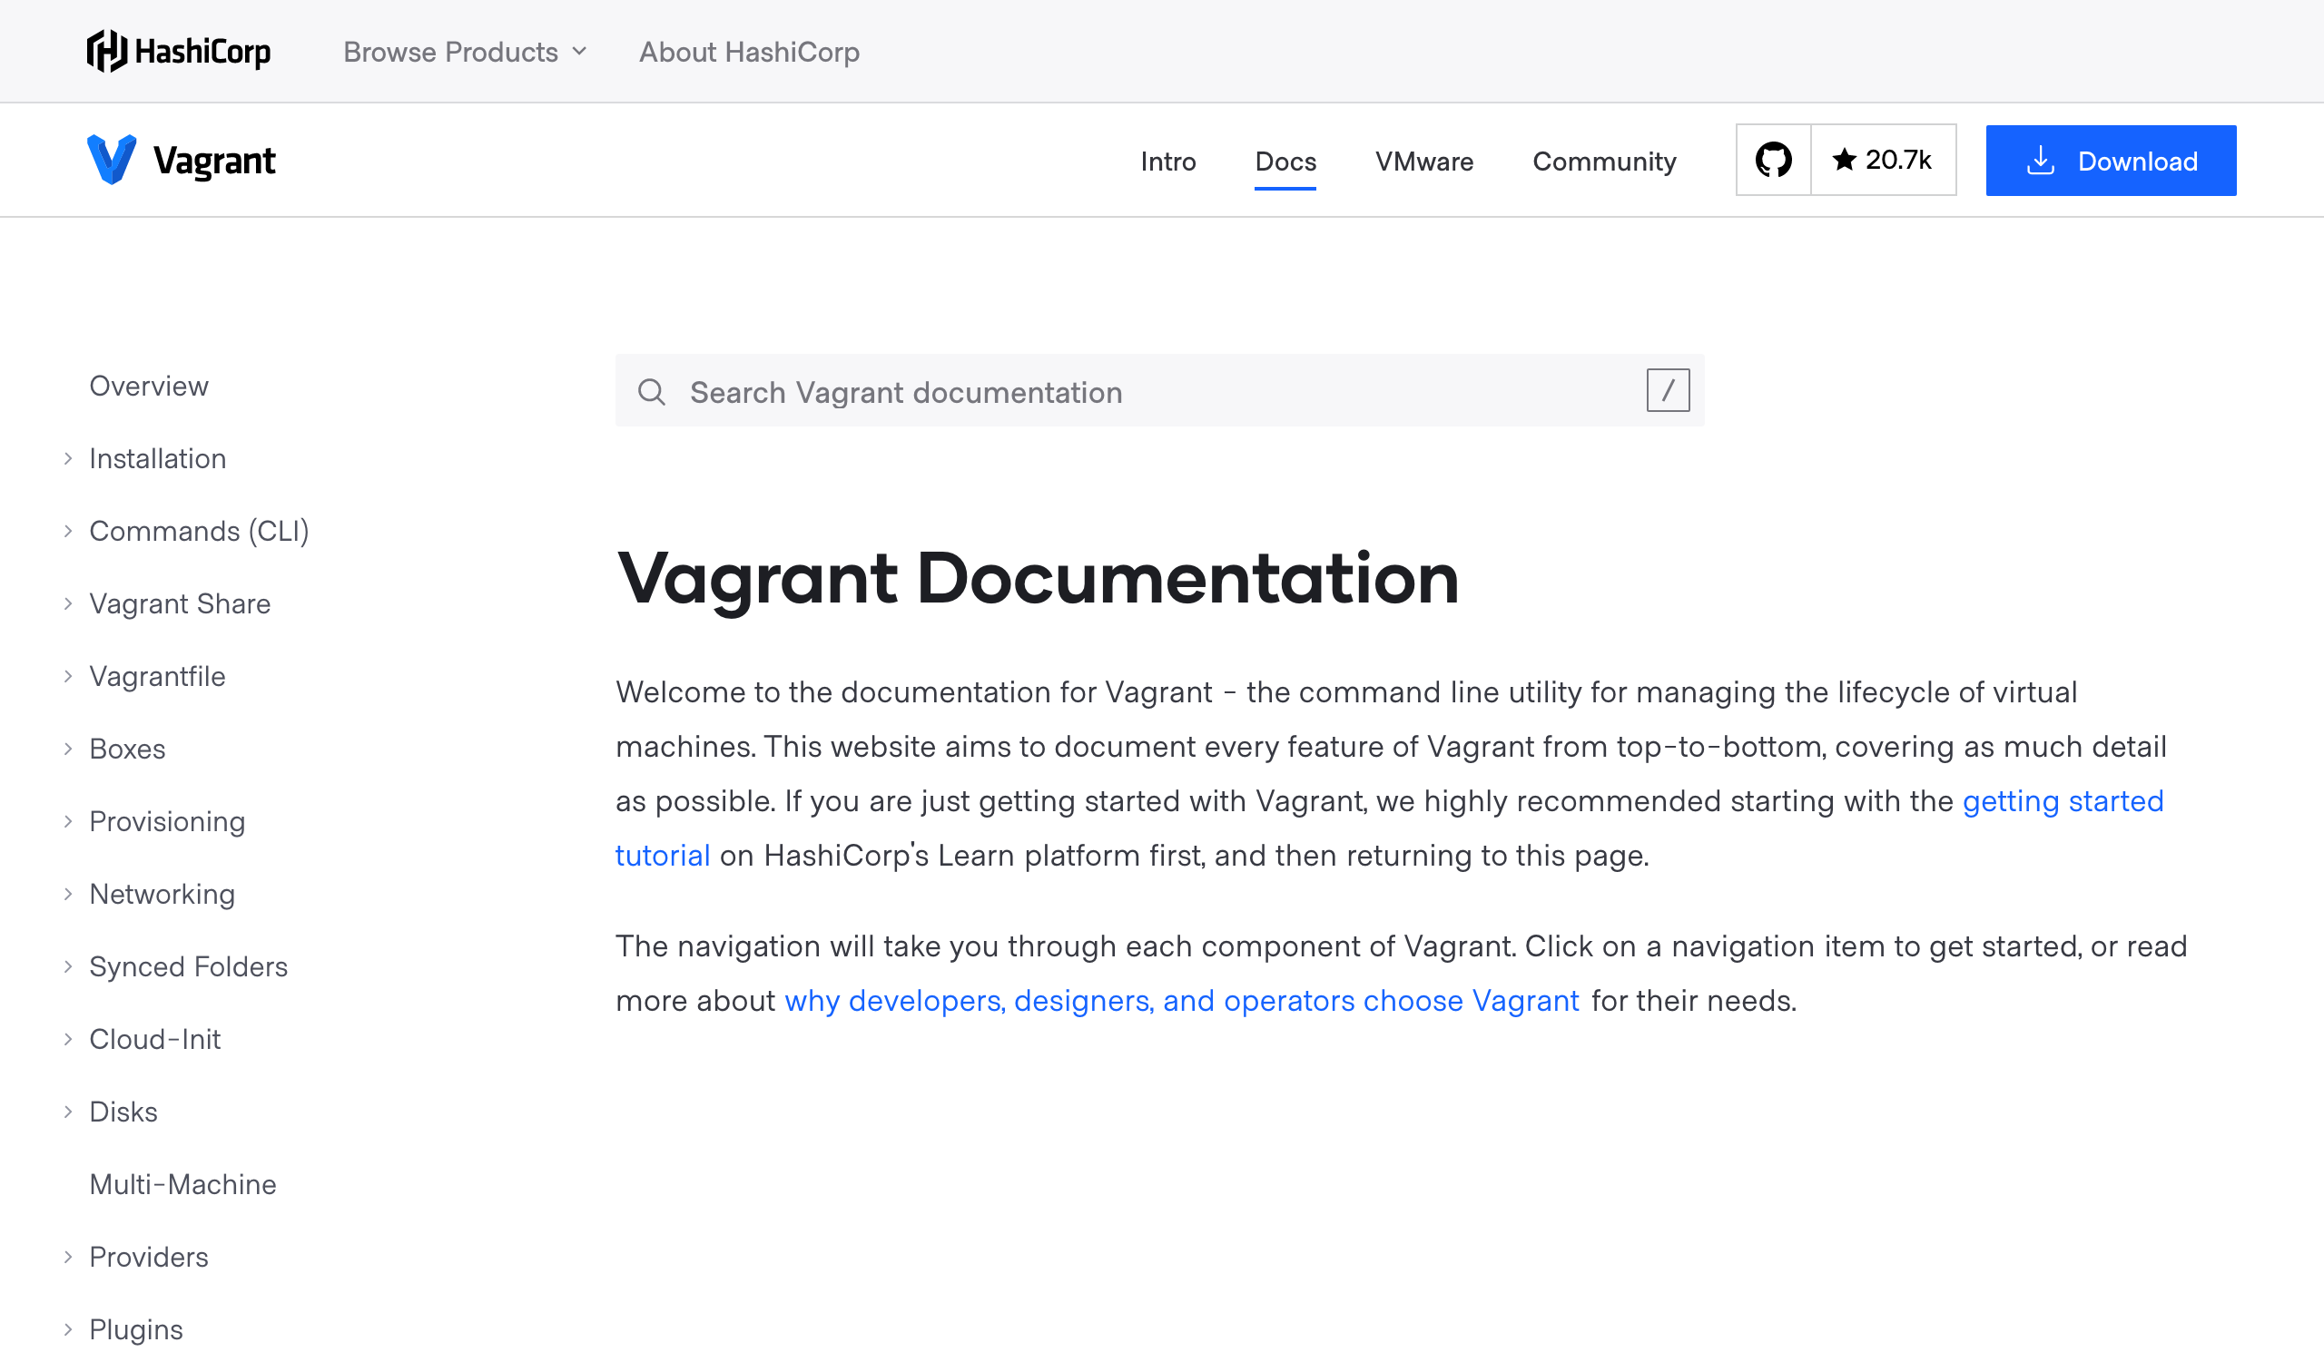This screenshot has height=1352, width=2324.
Task: Expand Commands (CLI) in sidebar
Action: pos(68,531)
